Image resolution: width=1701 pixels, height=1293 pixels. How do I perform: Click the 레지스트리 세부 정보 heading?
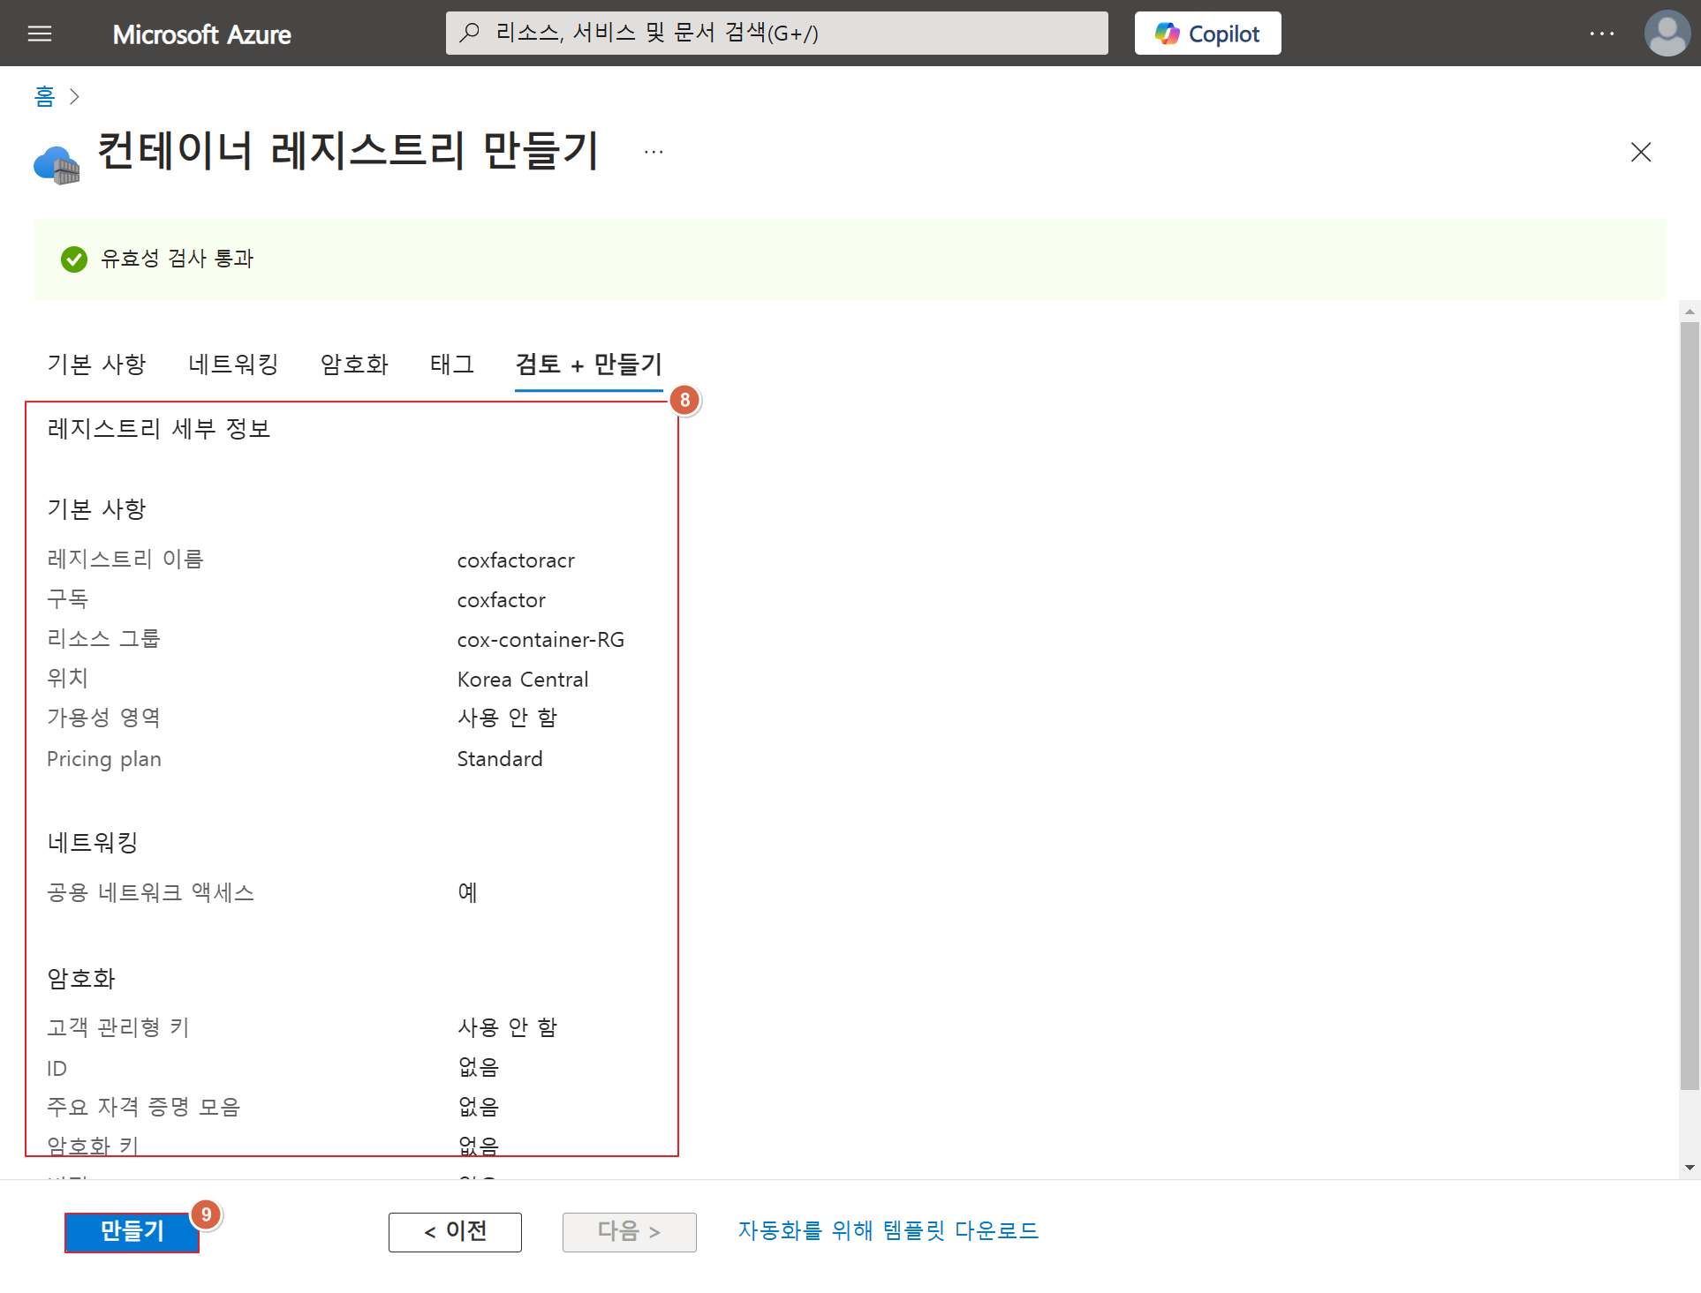tap(159, 429)
